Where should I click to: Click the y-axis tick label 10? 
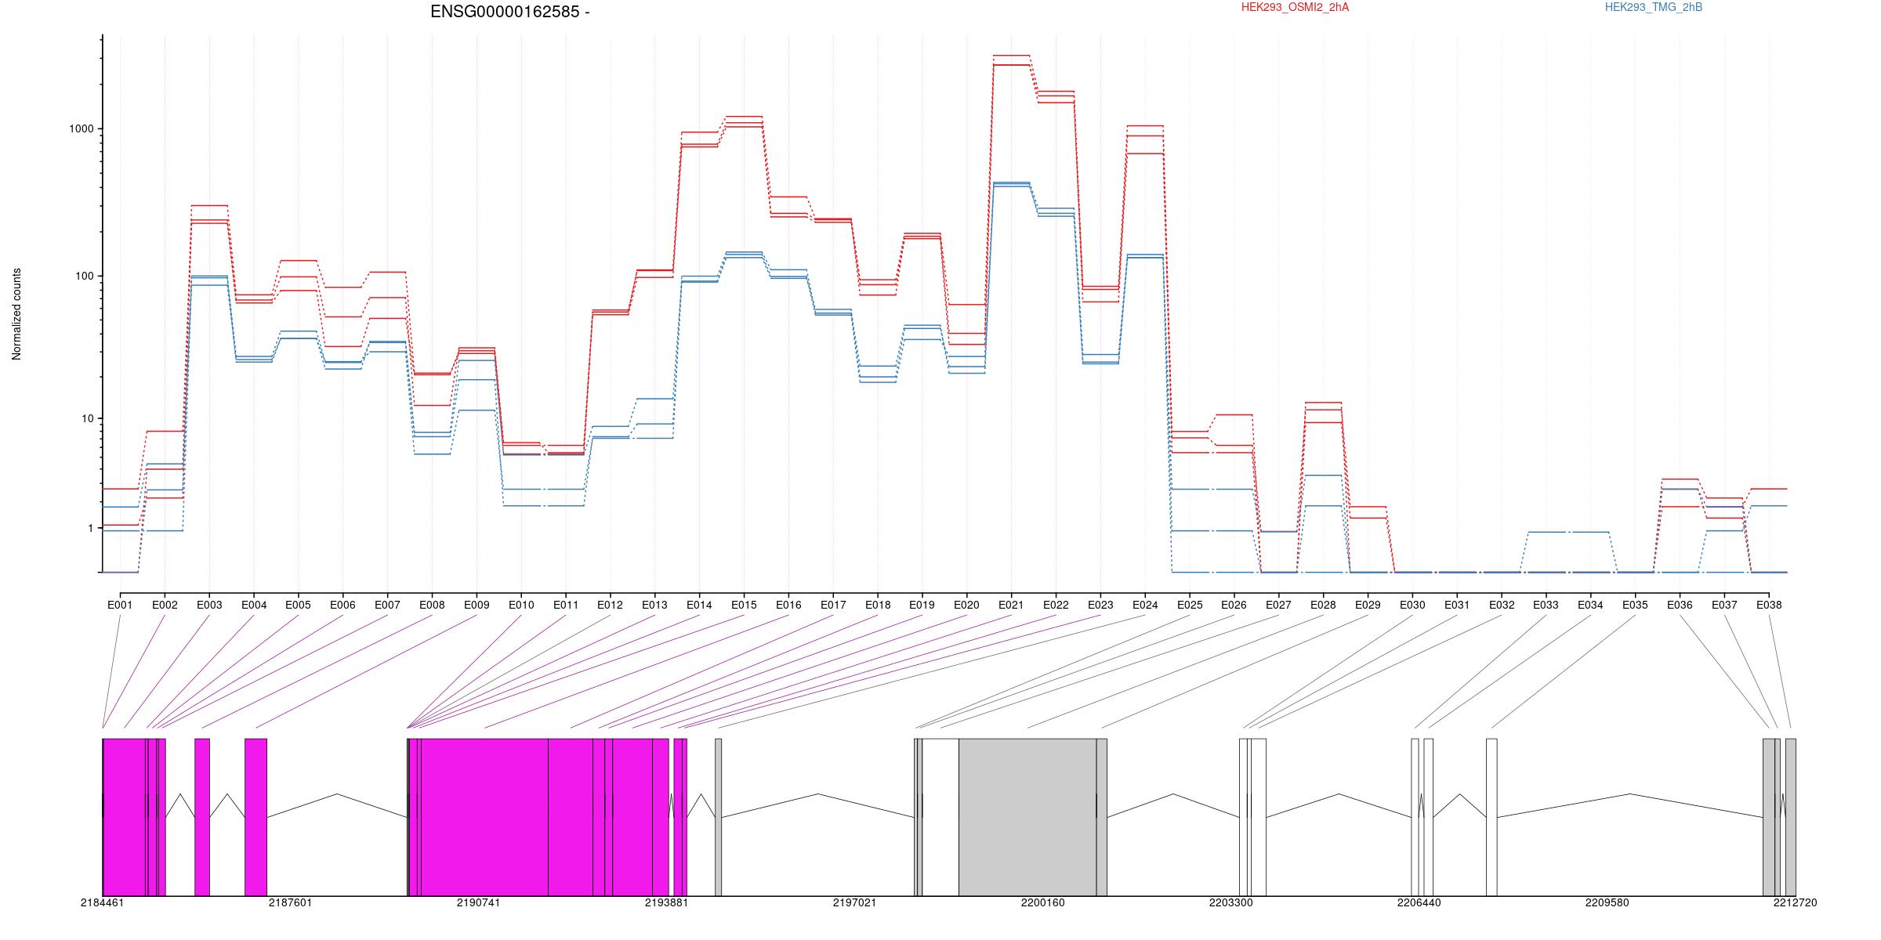pyautogui.click(x=88, y=419)
